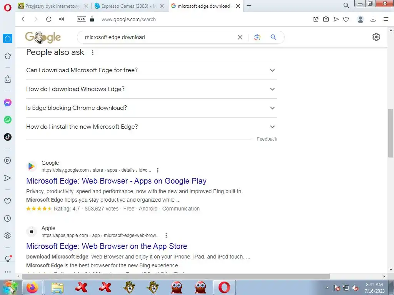This screenshot has width=394, height=295.
Task: Open sidebar shopping bag icon
Action: 8,79
